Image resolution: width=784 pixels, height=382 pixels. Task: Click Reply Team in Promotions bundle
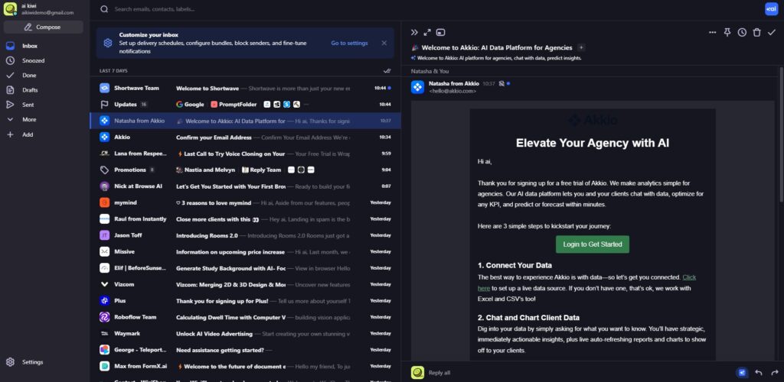point(262,170)
